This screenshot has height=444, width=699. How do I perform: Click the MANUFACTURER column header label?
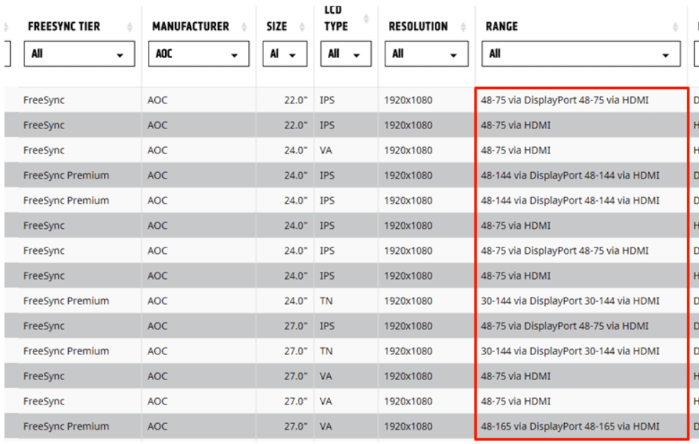coord(191,27)
